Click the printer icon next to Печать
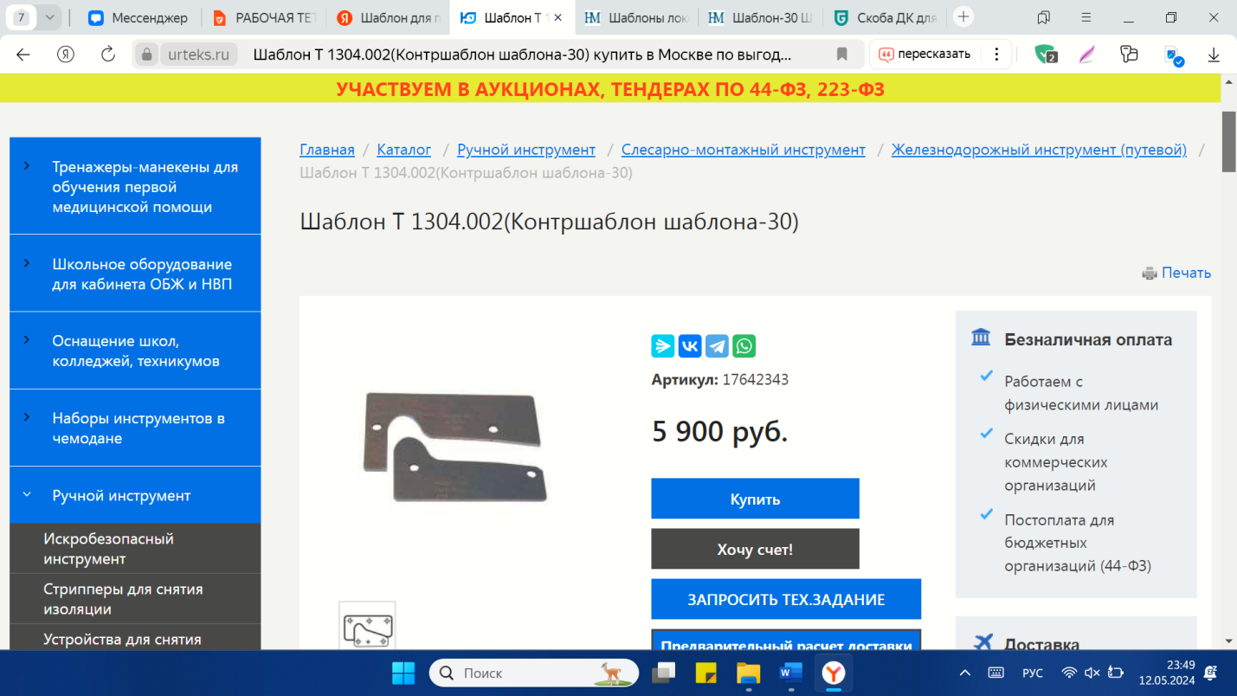The image size is (1237, 696). pyautogui.click(x=1150, y=274)
